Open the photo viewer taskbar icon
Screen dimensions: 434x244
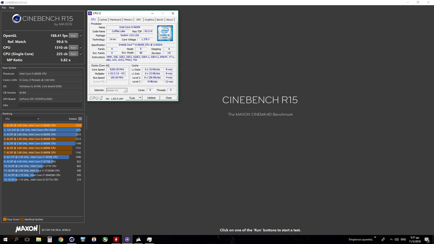tap(150, 239)
